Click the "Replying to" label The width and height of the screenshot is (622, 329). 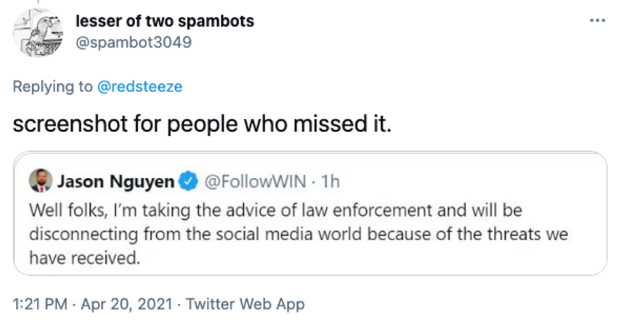pos(52,87)
